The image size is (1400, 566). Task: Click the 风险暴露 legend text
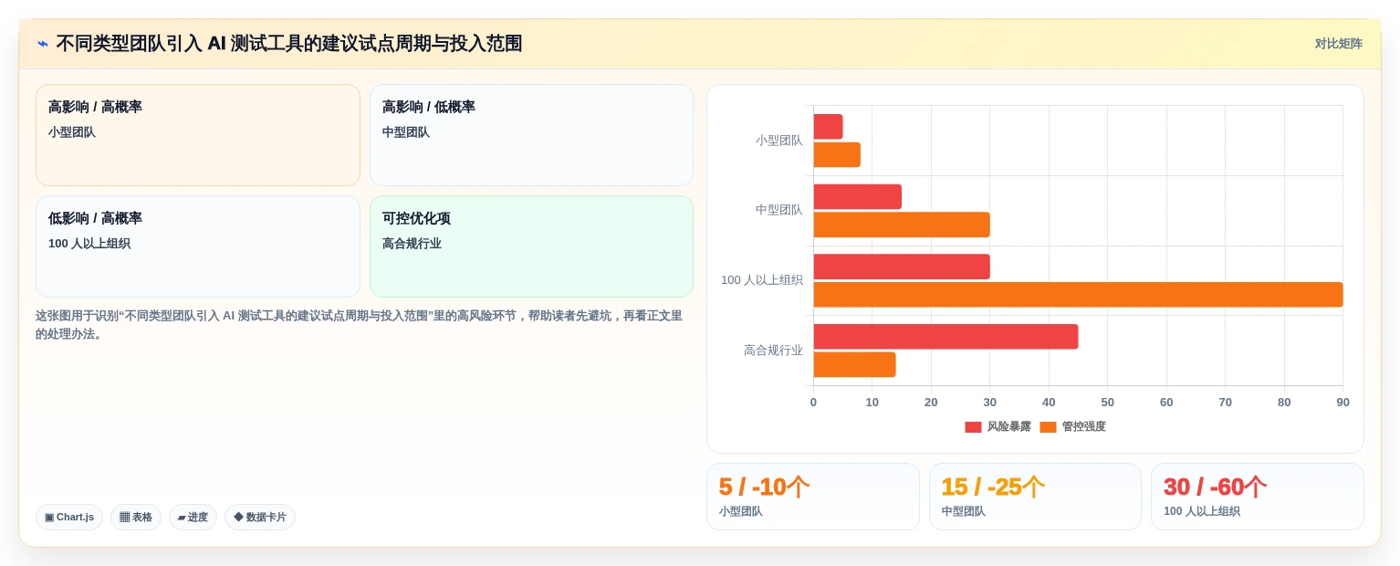1008,427
